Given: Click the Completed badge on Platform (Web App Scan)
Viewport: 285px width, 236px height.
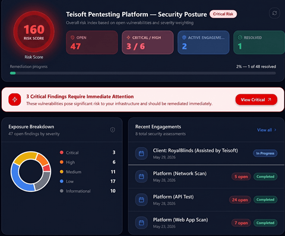Looking at the screenshot, I should [x=265, y=223].
